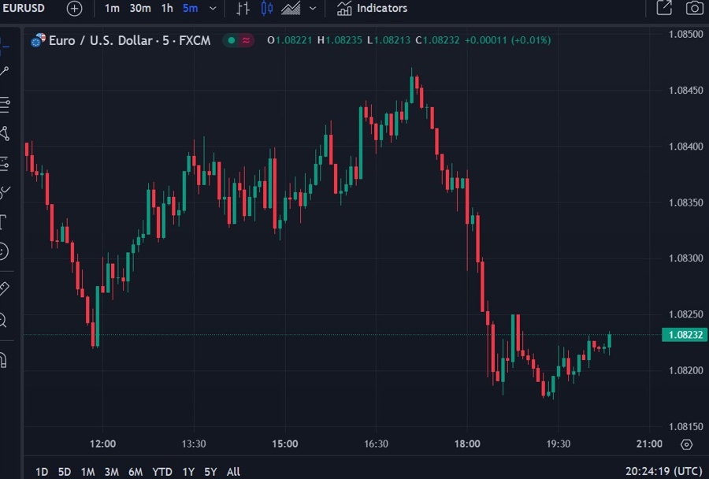Click the 16:30 time axis label
Screen dimensions: 709x479
pyautogui.click(x=377, y=444)
